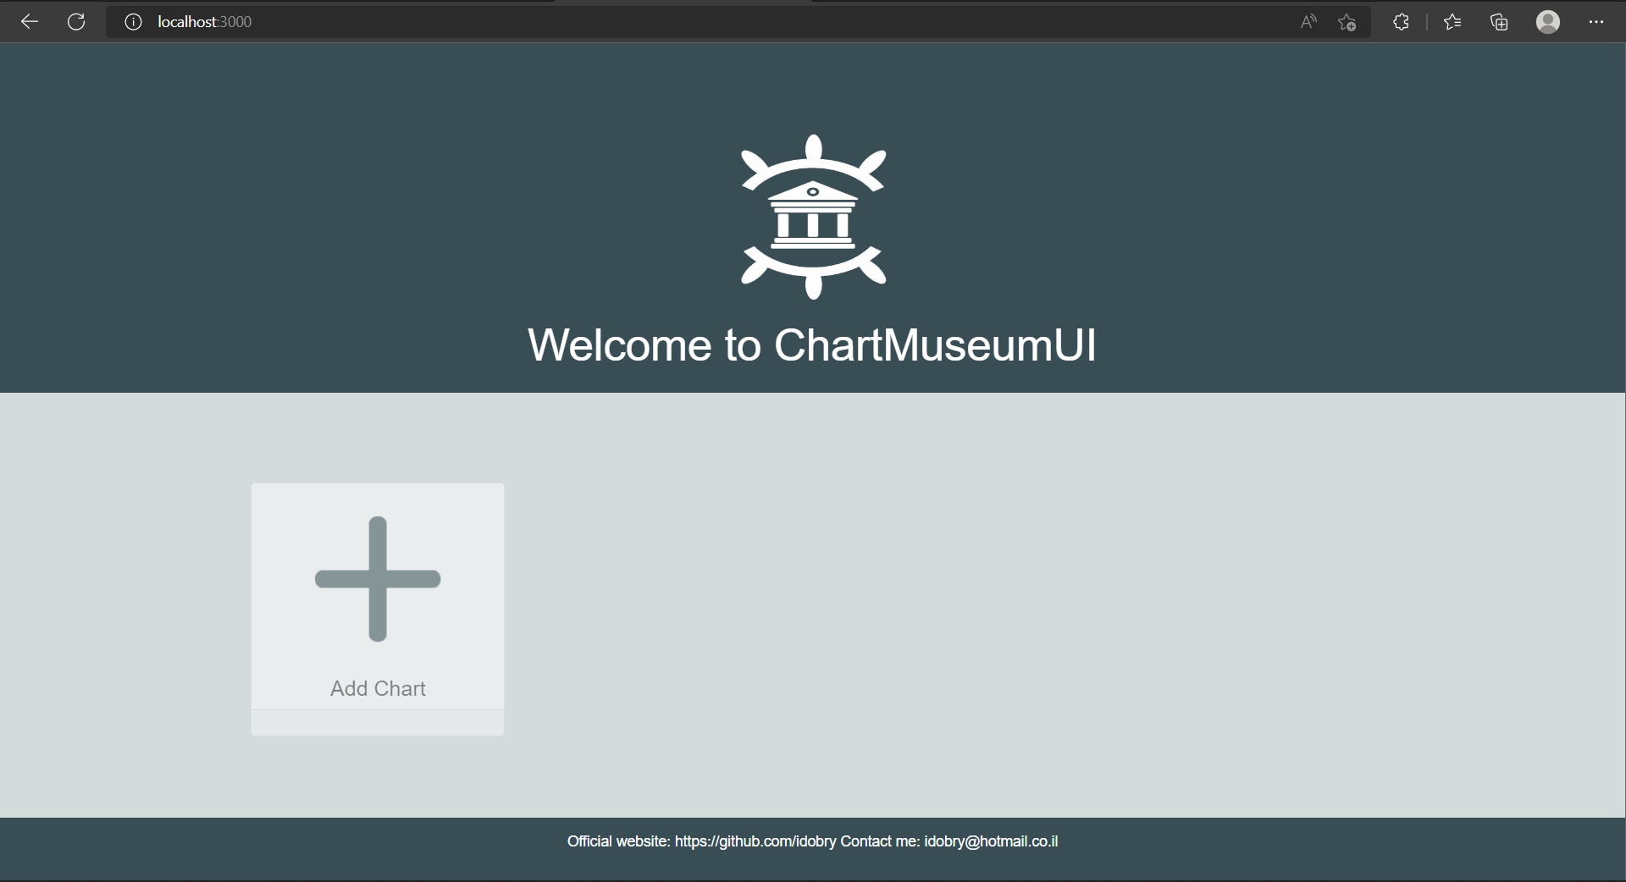The image size is (1626, 882).
Task: Open the Collections icon
Action: tap(1499, 22)
